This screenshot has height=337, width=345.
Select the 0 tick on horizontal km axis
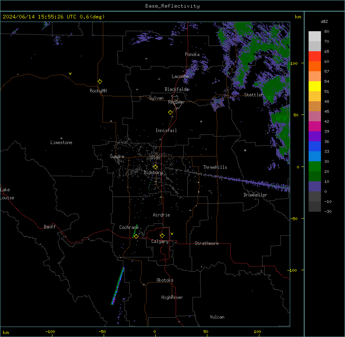[154, 331]
